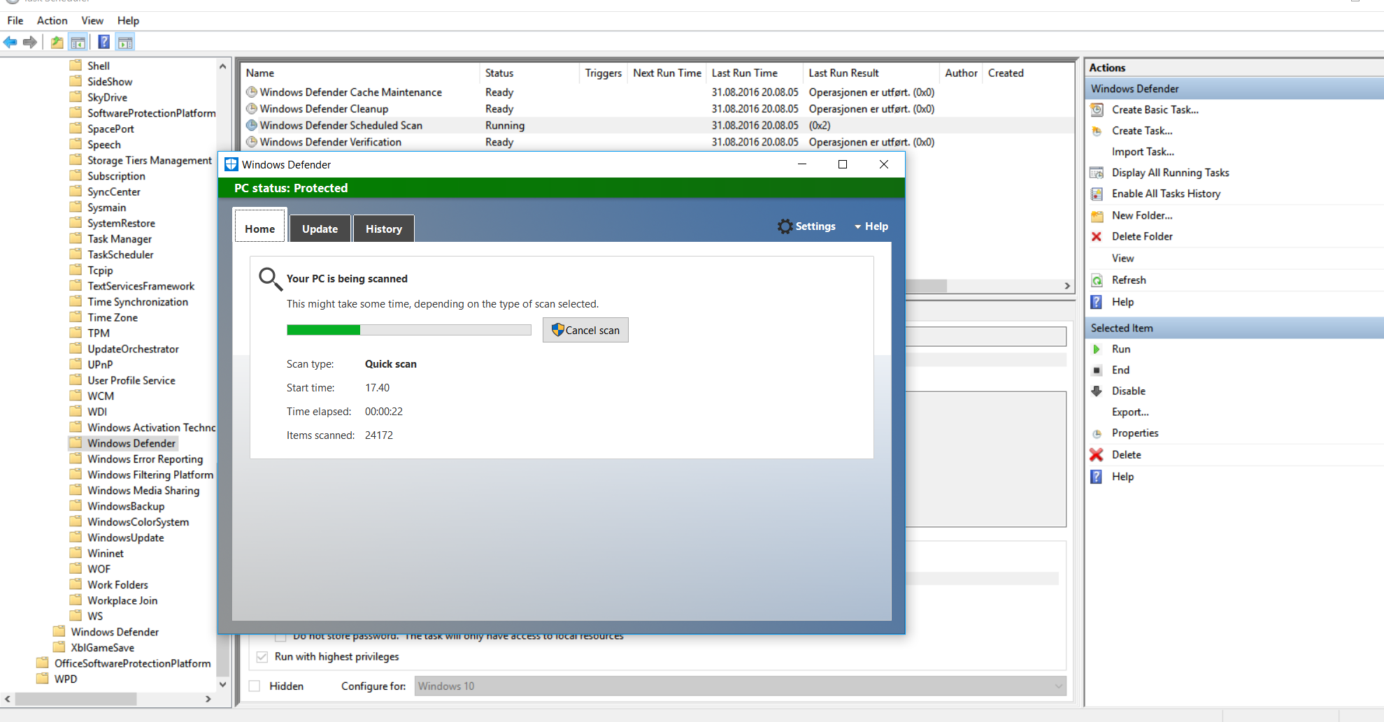1384x722 pixels.
Task: Click the View action in the Actions pane
Action: click(1123, 258)
